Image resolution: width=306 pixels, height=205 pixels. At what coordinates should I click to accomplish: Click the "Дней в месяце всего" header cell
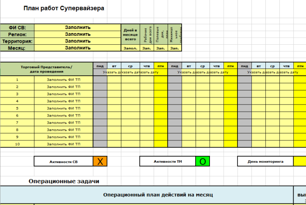coord(130,34)
